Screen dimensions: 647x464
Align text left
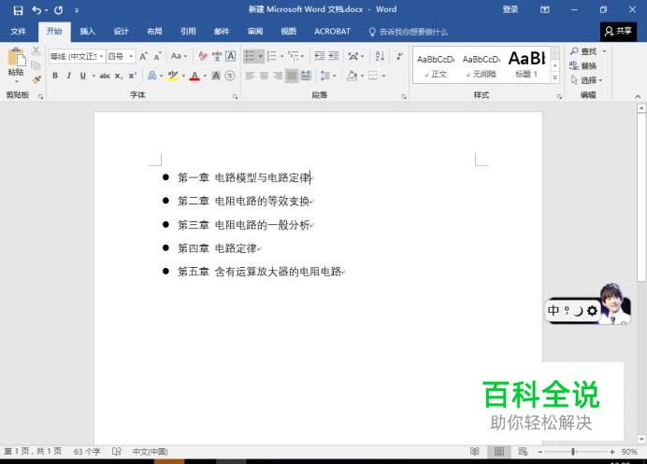[250, 76]
